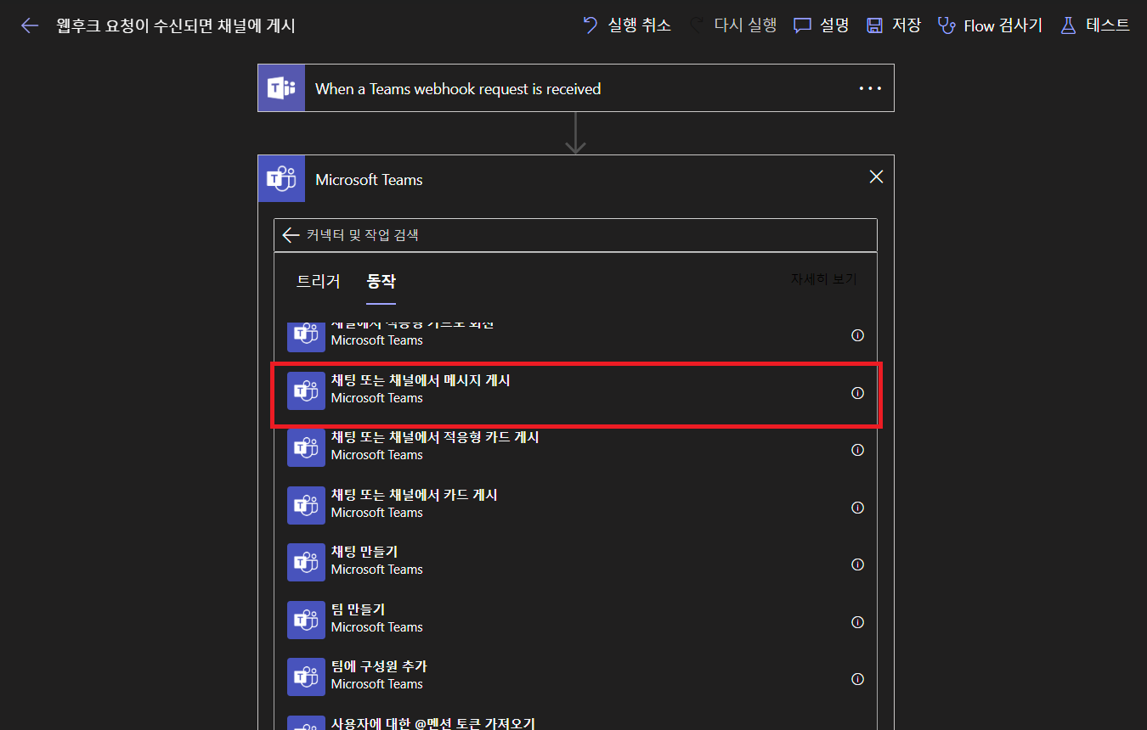The width and height of the screenshot is (1147, 730).
Task: Start a 테스트 test run
Action: [x=1095, y=25]
